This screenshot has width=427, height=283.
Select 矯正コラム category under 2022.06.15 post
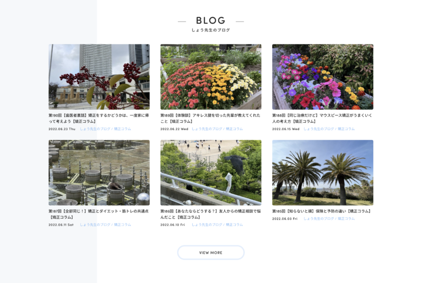[x=346, y=129]
